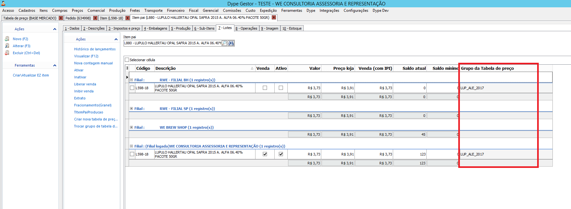This screenshot has width=571, height=209.
Task: Click the Criar\Atualizar EZ item link
Action: (x=31, y=75)
